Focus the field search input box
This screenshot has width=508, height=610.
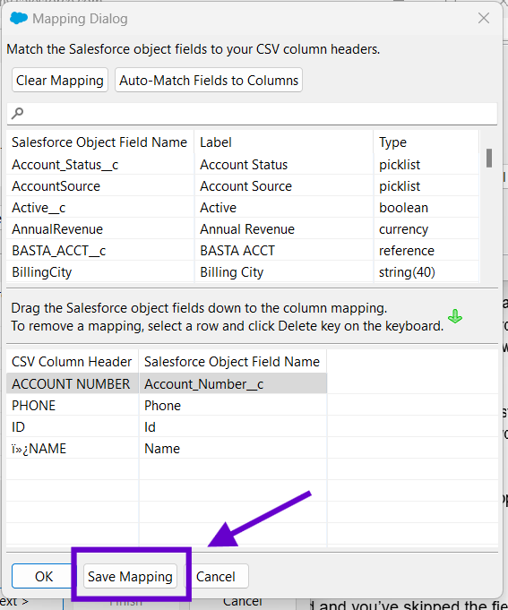252,114
